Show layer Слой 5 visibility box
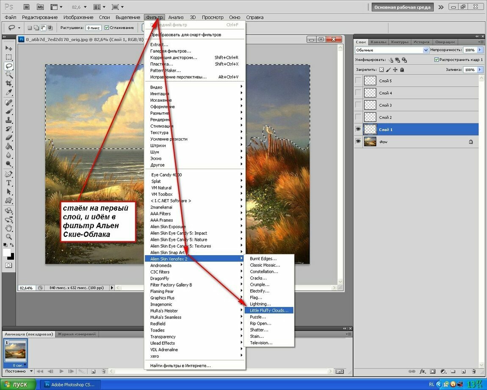This screenshot has width=487, height=390. point(358,81)
